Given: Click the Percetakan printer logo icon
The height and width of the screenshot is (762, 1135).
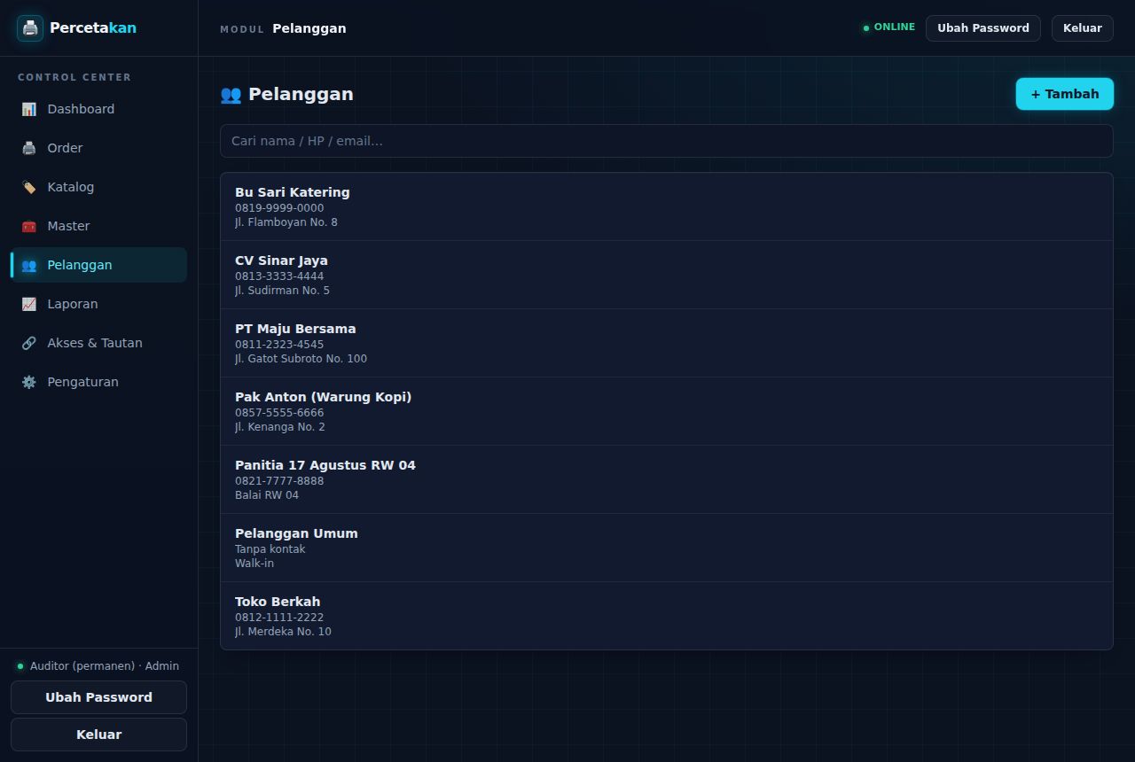Looking at the screenshot, I should coord(30,28).
